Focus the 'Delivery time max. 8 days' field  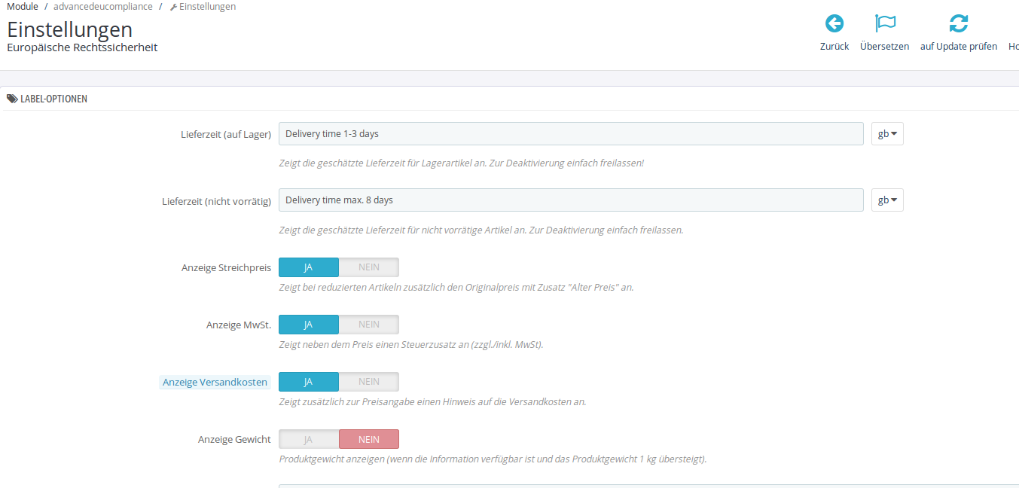coord(571,200)
